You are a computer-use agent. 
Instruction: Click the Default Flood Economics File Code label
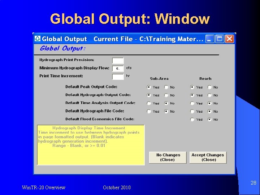(100, 119)
